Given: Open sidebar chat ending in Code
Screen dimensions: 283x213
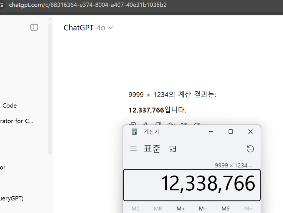Looking at the screenshot, I should click(9, 105).
